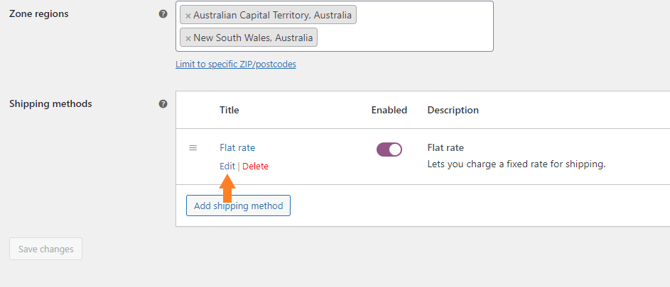
Task: Remove the Australian Capital Territory region tag
Action: tap(188, 16)
